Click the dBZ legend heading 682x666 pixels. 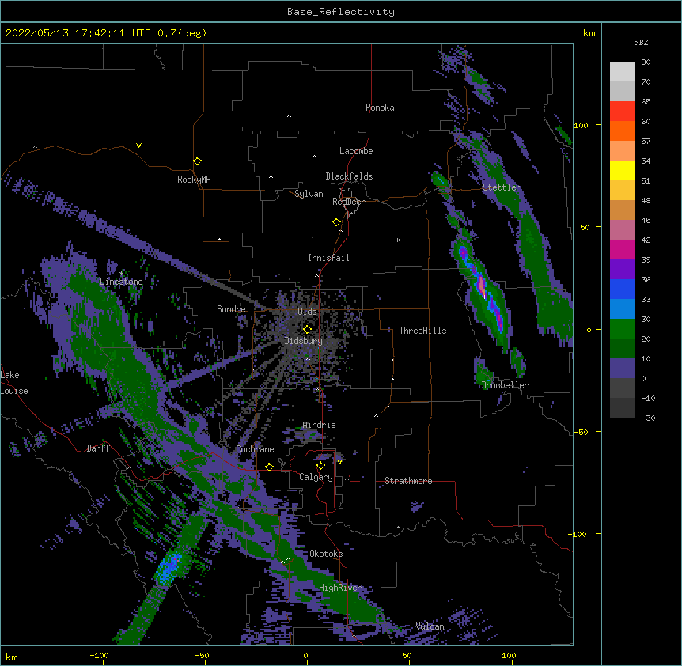pos(641,43)
